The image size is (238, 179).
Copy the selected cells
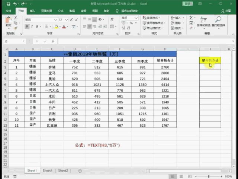click(x=16, y=23)
